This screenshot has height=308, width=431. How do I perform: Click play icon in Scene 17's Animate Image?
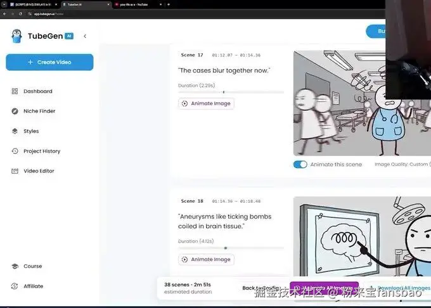pyautogui.click(x=184, y=103)
